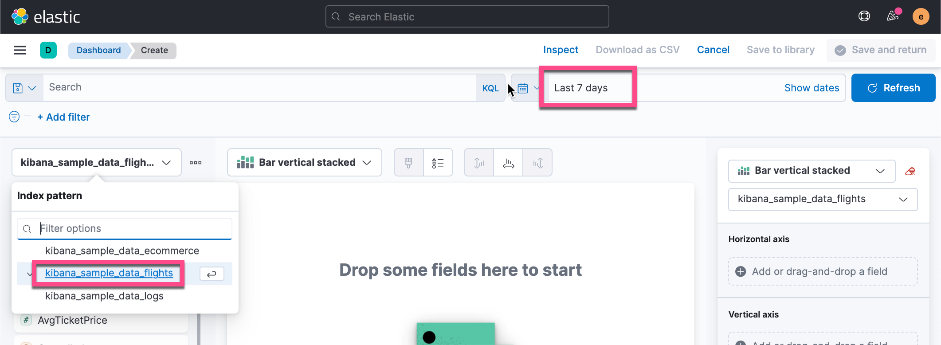
Task: Click Cancel in top menu
Action: pyautogui.click(x=713, y=50)
